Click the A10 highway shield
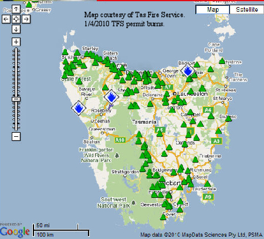 (120, 140)
